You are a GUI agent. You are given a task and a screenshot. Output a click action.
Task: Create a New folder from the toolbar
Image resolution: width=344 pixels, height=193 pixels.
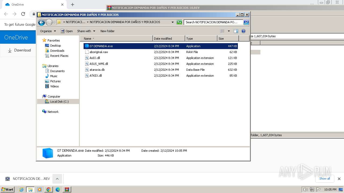(107, 31)
